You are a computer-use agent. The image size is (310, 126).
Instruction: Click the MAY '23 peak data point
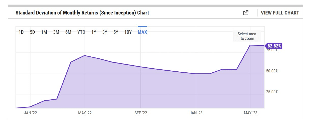(x=250, y=45)
